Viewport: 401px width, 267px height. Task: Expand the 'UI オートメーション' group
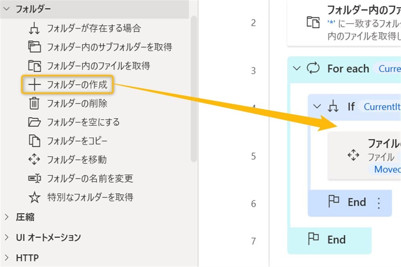click(x=7, y=237)
